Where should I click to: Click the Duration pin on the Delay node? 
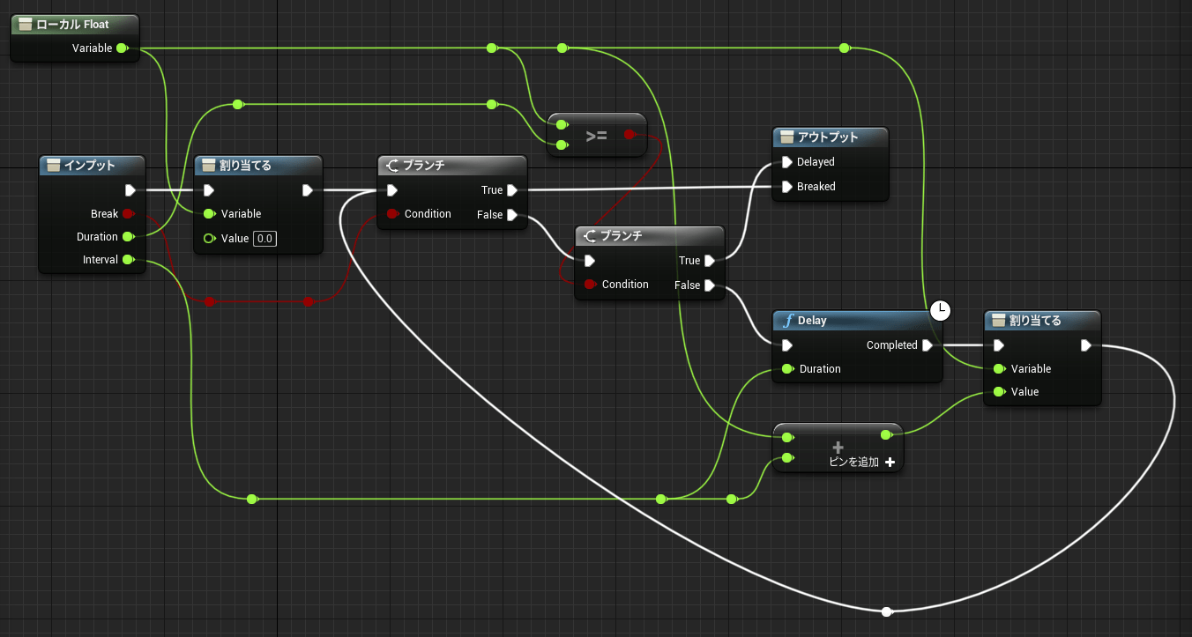click(x=786, y=369)
